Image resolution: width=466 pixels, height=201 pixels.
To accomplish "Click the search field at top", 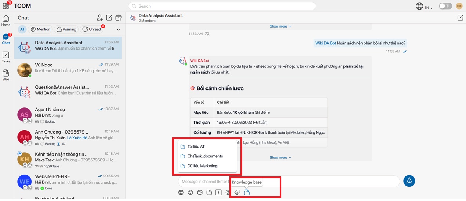I will [222, 6].
